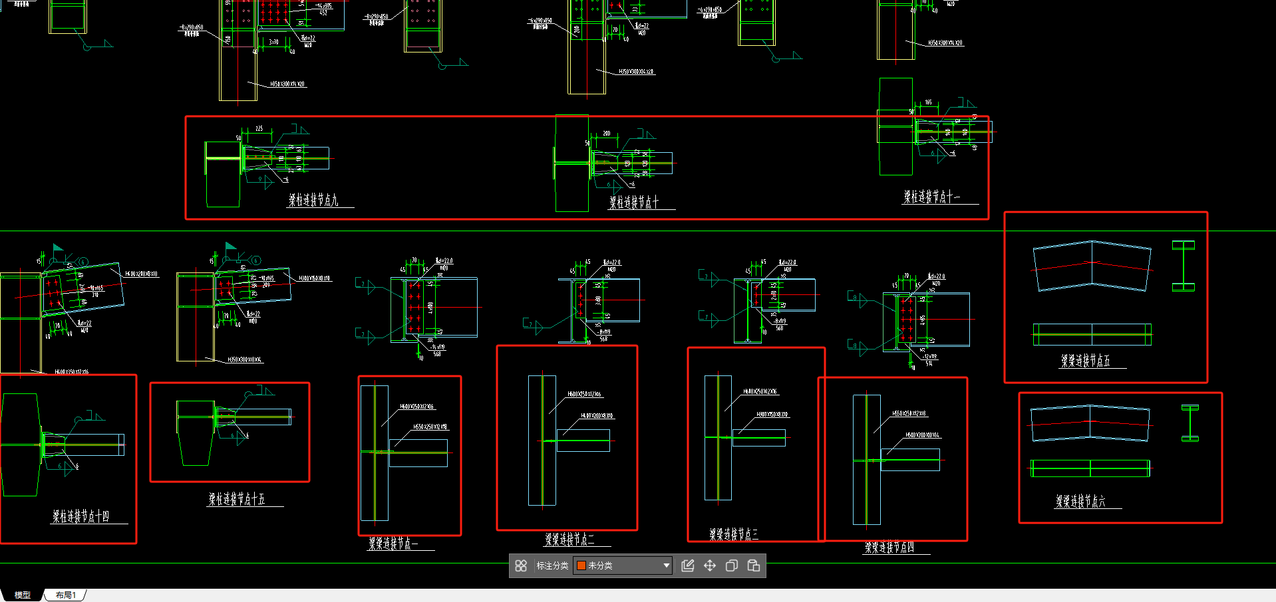Click the 标注分类 label
The width and height of the screenshot is (1276, 602).
pos(552,565)
